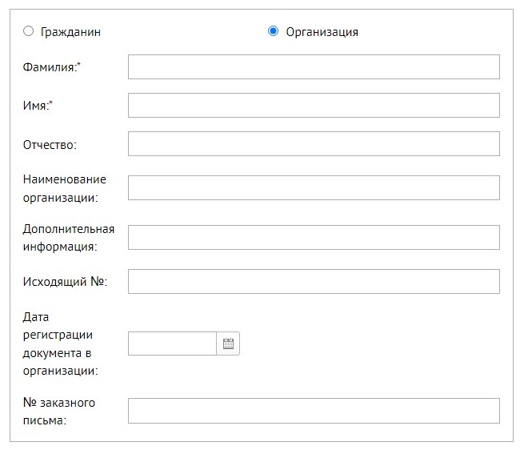Click the Дополнительная информация label

pos(68,238)
